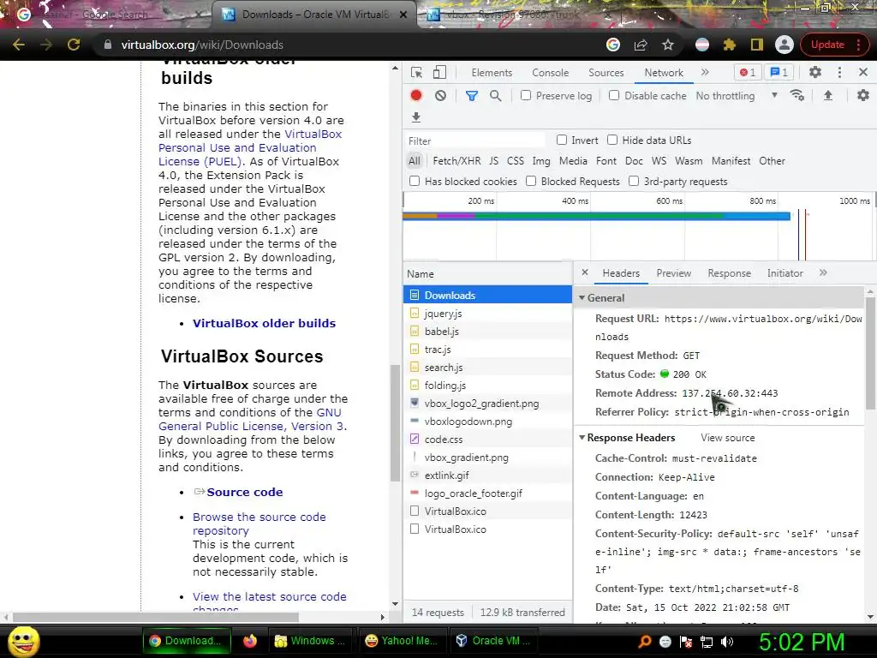Switch to the Sources panel tab
The height and width of the screenshot is (658, 877).
(x=606, y=73)
